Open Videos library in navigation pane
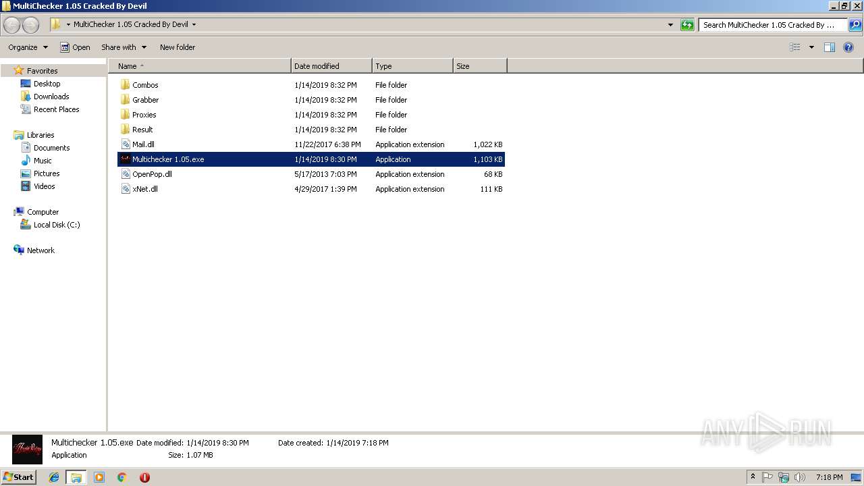Viewport: 864px width, 486px height. point(44,186)
